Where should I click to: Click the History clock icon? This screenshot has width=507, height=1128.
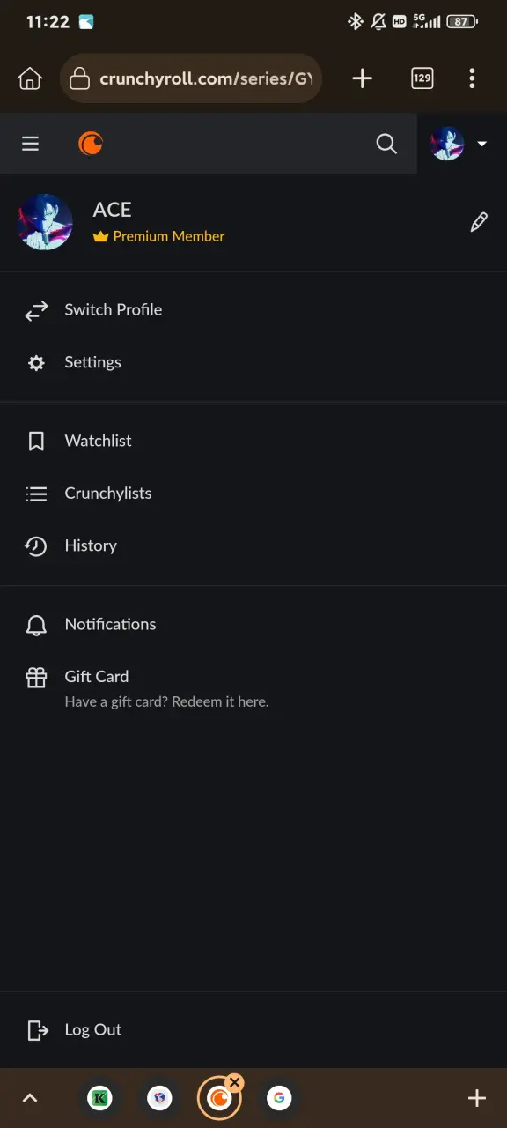pos(36,546)
